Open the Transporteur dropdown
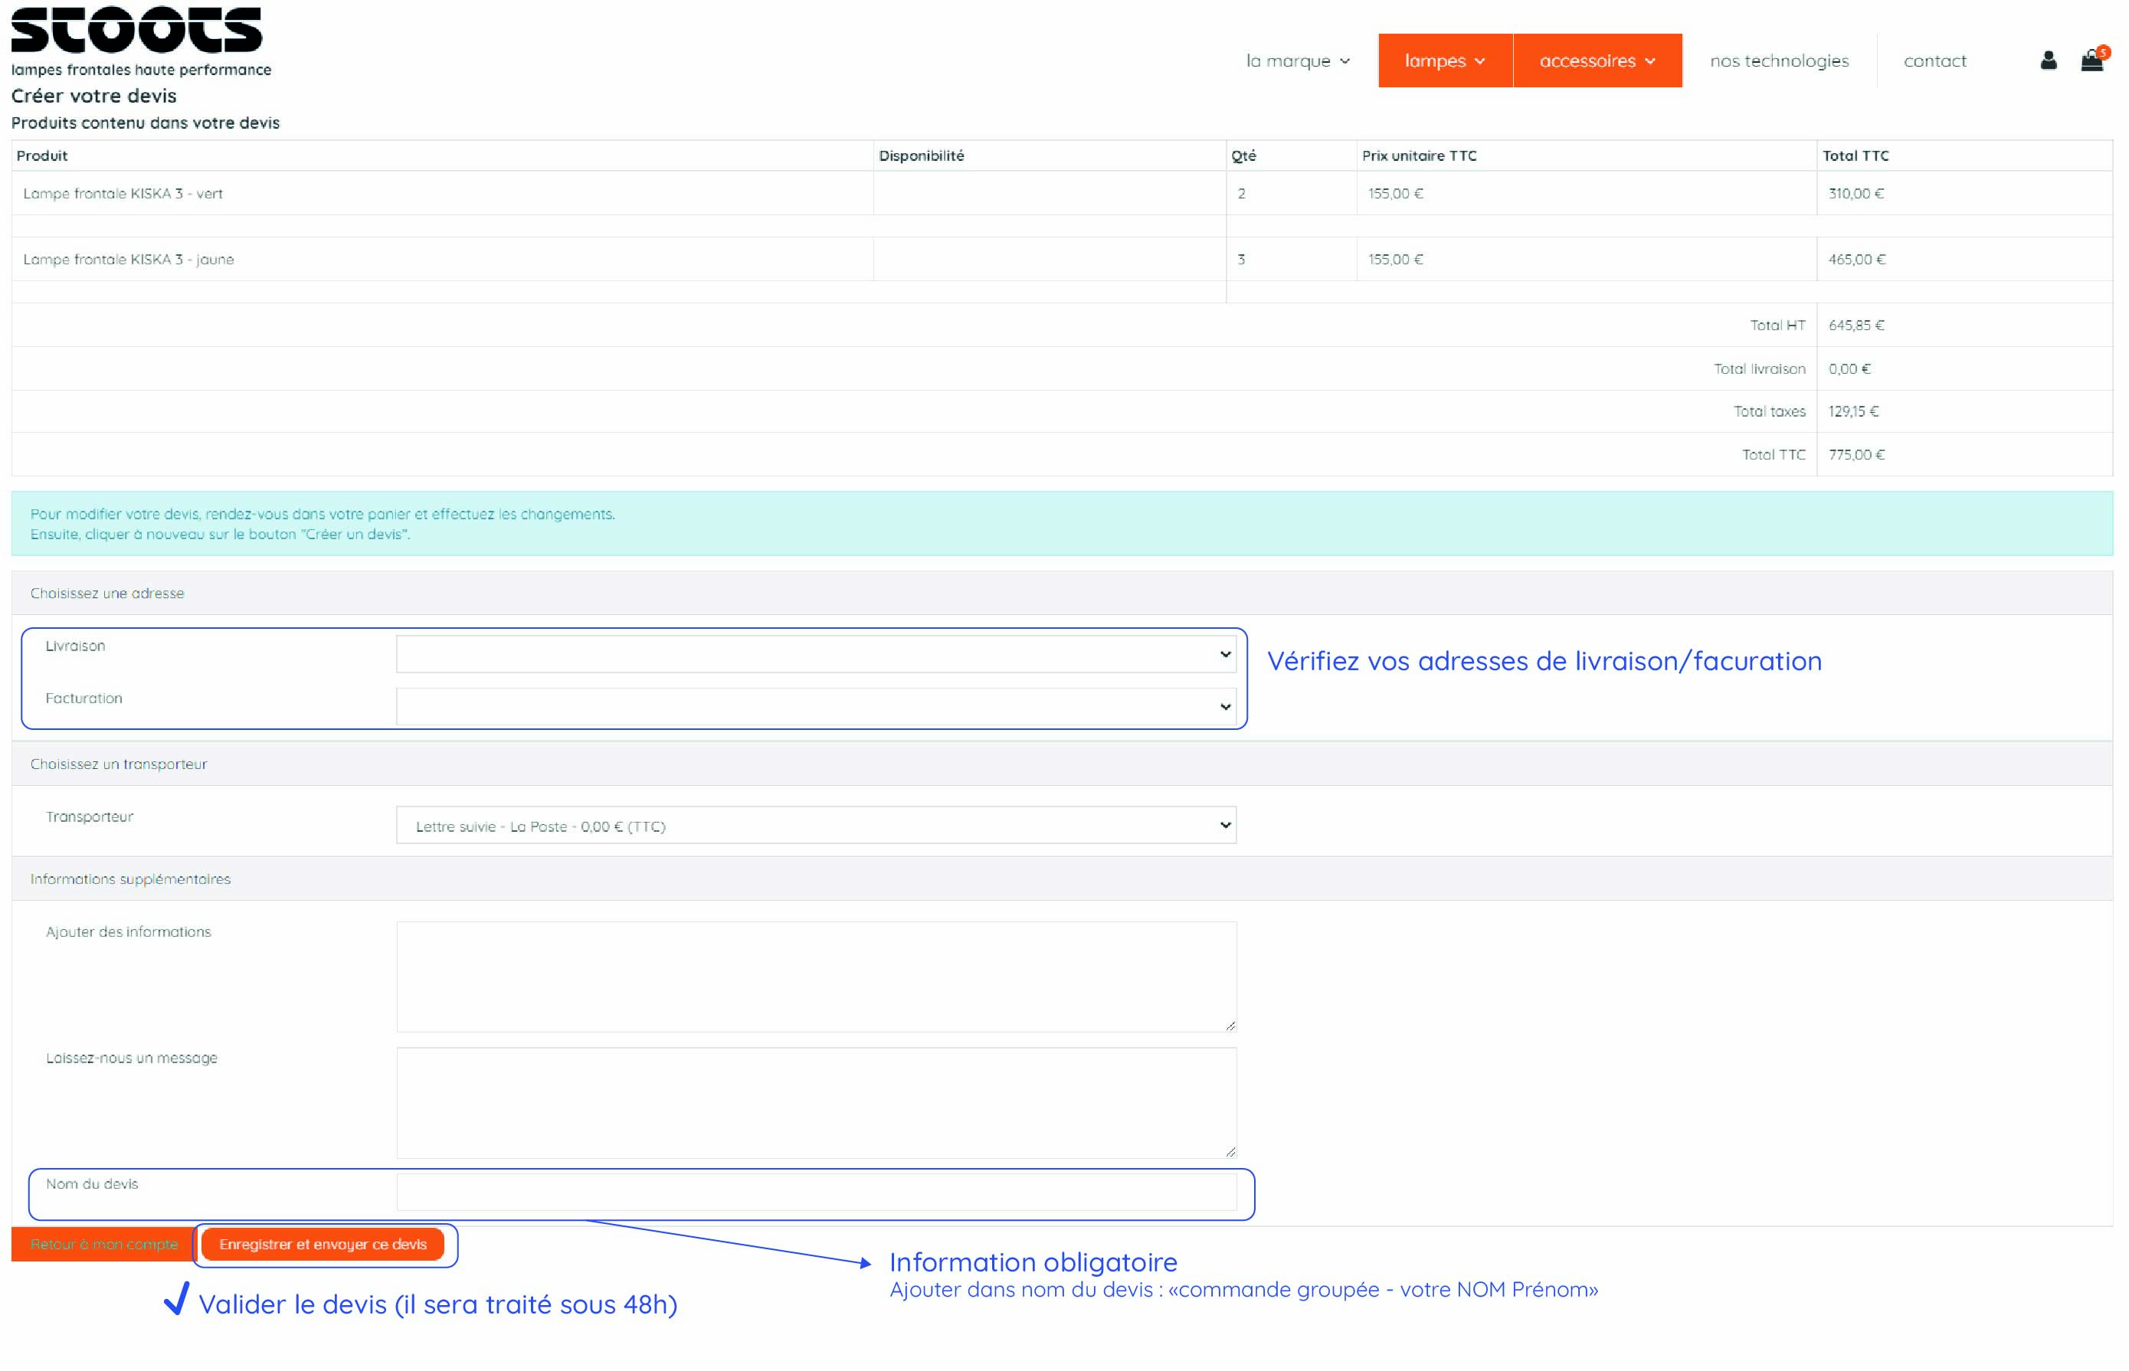The height and width of the screenshot is (1371, 2129). pos(816,825)
